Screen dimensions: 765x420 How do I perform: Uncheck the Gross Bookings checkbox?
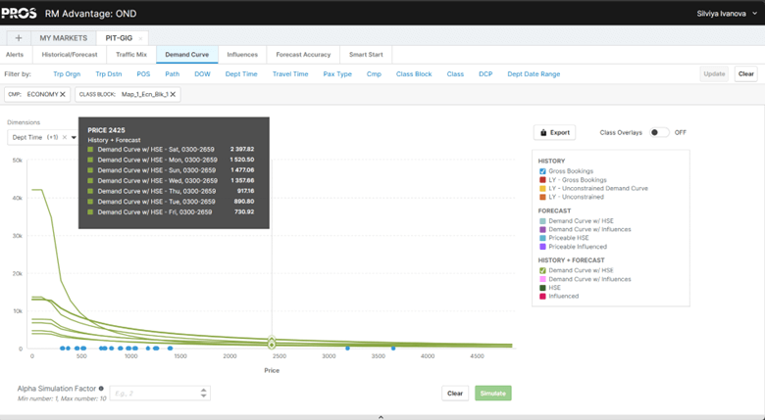[x=541, y=171]
